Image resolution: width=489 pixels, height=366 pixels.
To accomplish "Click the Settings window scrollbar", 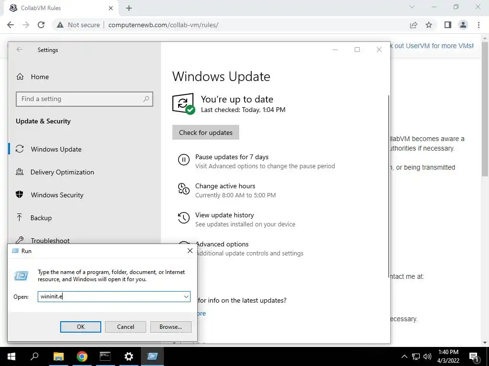I will click(x=388, y=185).
